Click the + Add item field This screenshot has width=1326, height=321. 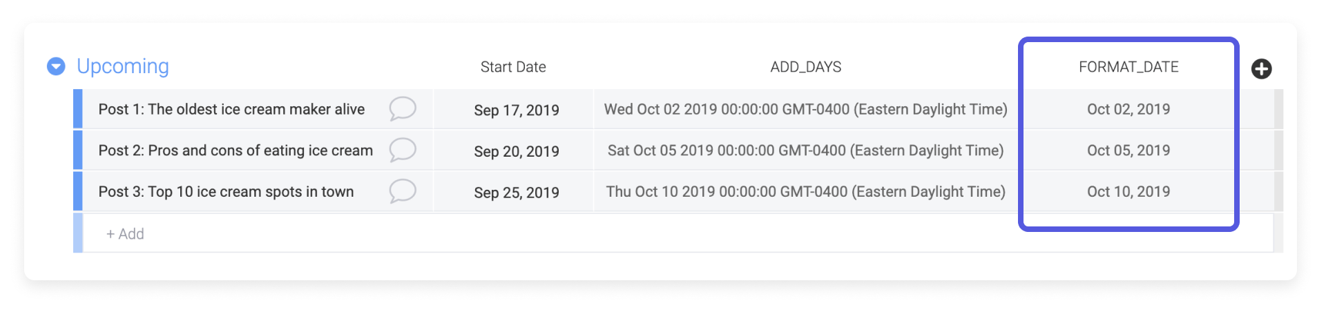126,234
